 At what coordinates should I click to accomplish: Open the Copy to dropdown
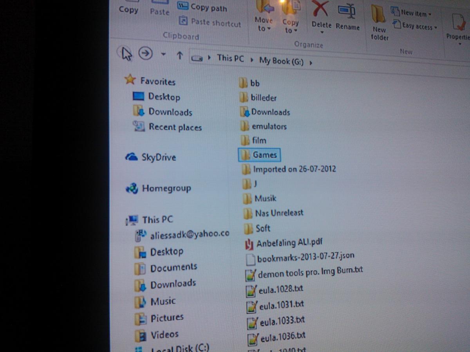[290, 18]
